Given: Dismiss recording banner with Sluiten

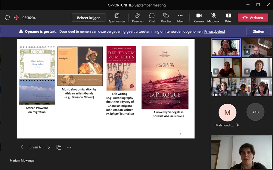Looking at the screenshot, I should coord(258,31).
